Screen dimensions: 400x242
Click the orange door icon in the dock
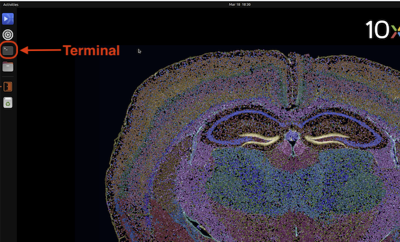[8, 86]
